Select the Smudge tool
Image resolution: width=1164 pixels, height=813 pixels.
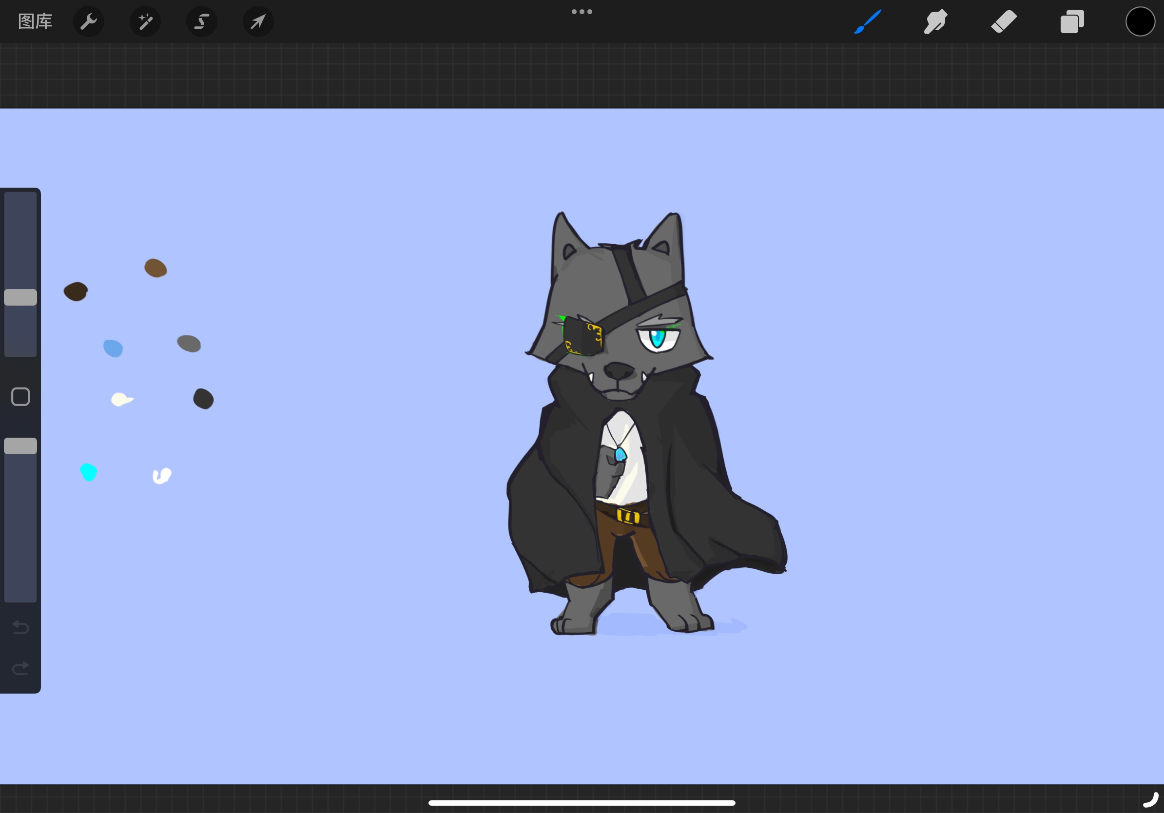tap(935, 21)
